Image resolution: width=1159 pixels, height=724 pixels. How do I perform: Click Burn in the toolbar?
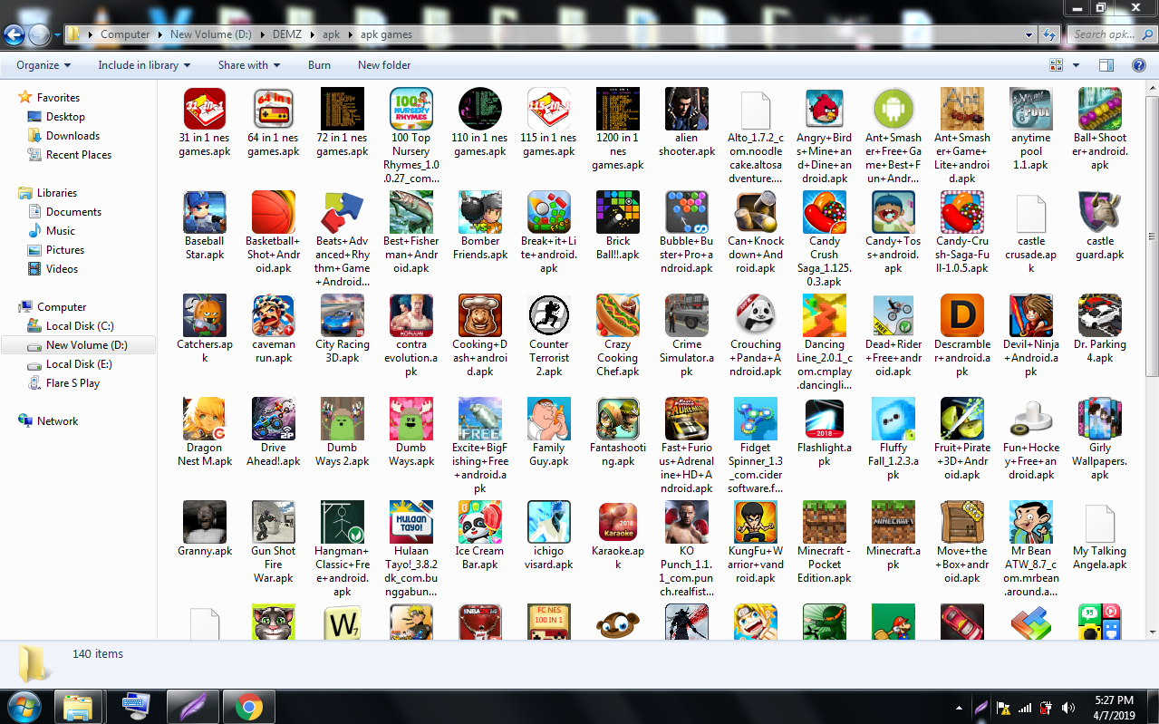coord(319,65)
